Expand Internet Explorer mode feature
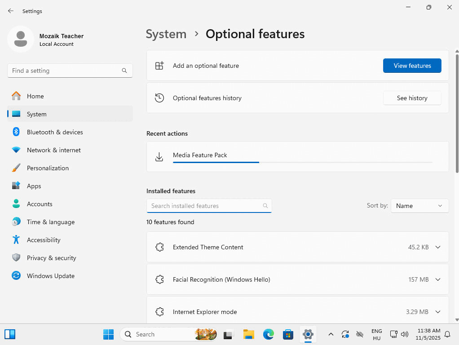This screenshot has height=345, width=459. (x=438, y=312)
